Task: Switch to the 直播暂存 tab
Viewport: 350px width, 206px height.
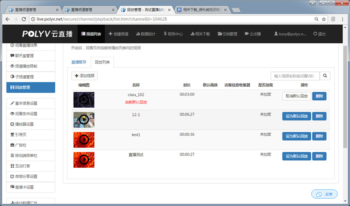Action: tap(79, 62)
